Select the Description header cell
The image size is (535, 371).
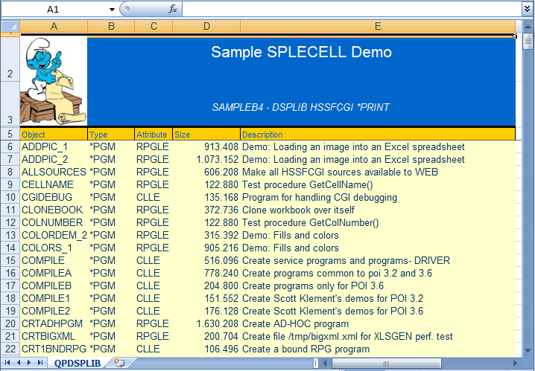point(378,135)
